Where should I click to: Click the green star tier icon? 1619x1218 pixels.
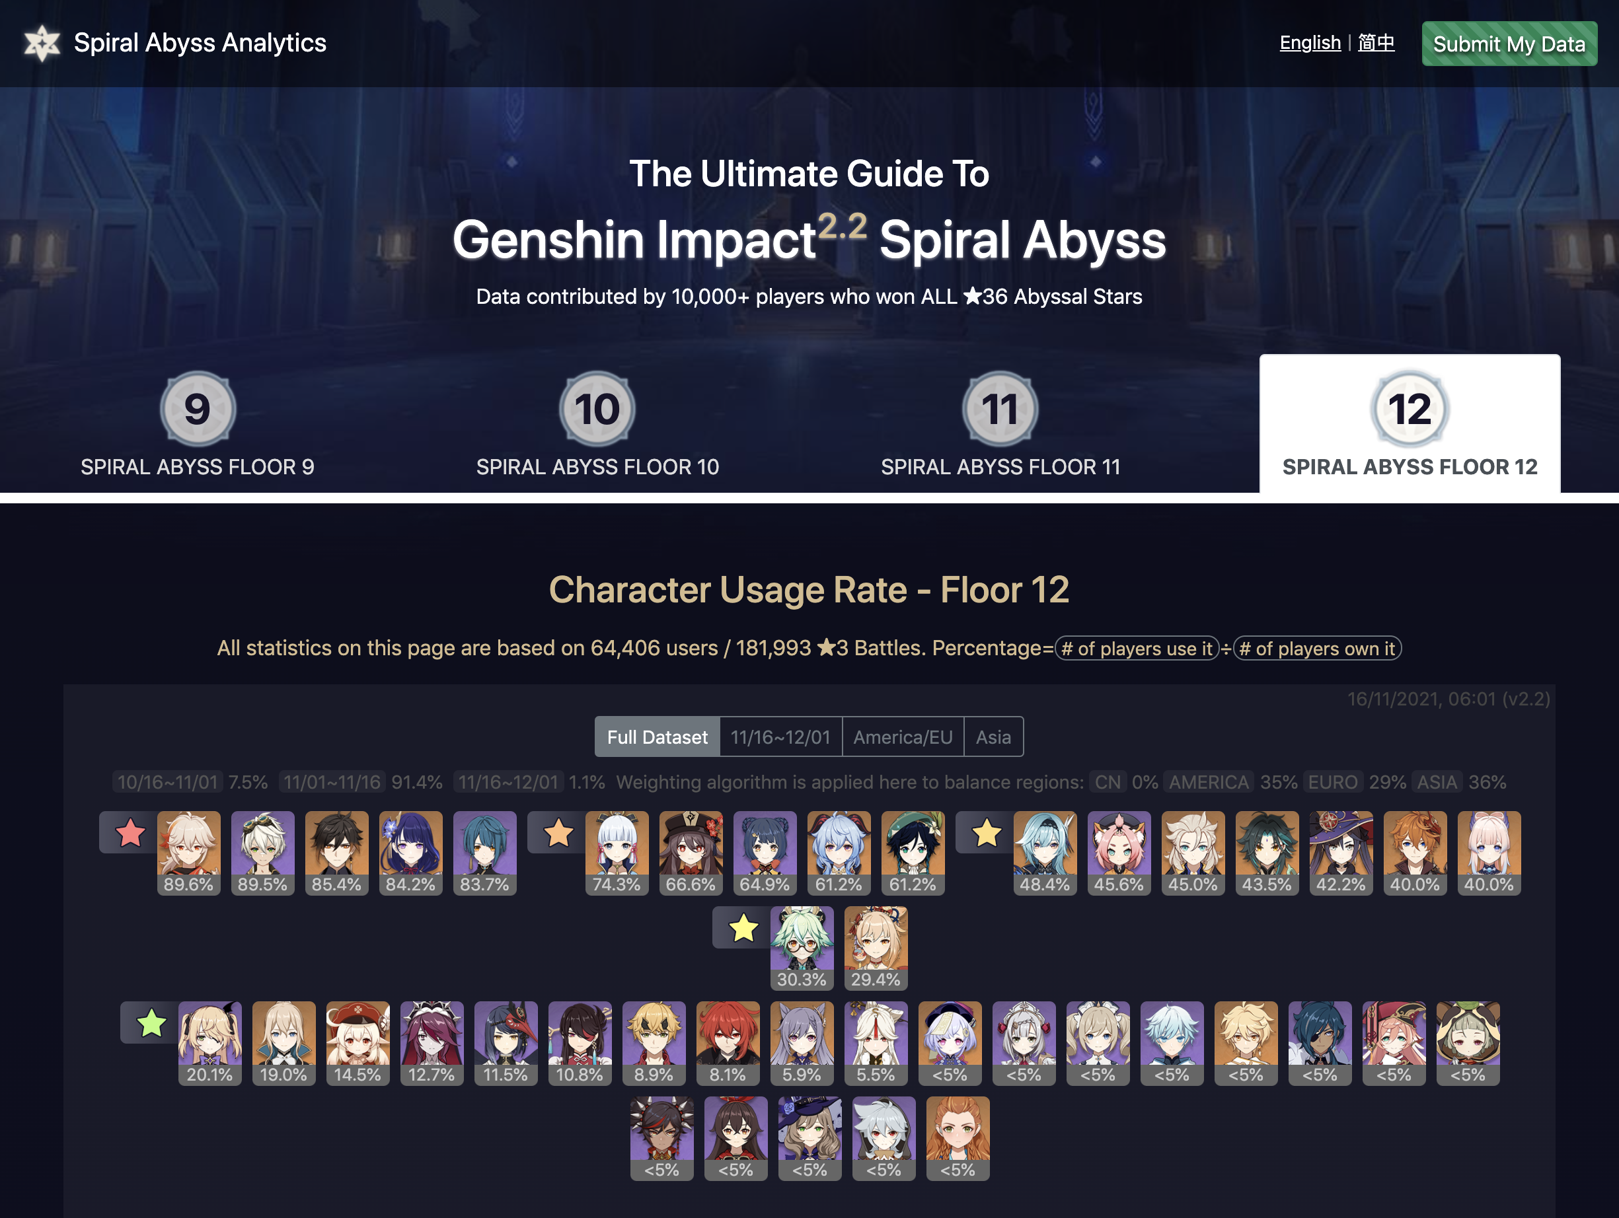pos(151,1022)
